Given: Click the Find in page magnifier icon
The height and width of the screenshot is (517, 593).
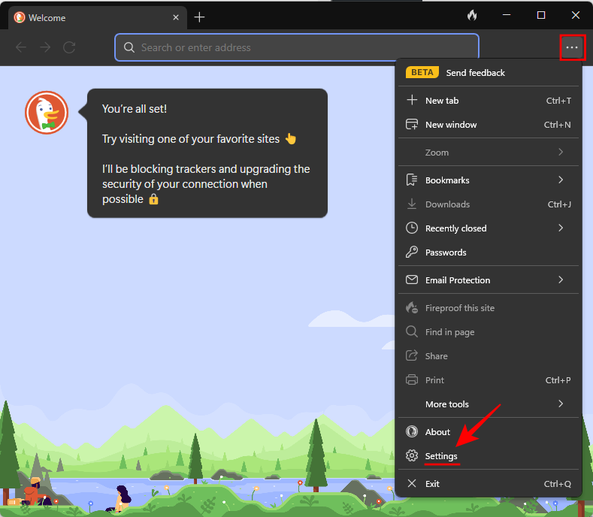Looking at the screenshot, I should (412, 331).
